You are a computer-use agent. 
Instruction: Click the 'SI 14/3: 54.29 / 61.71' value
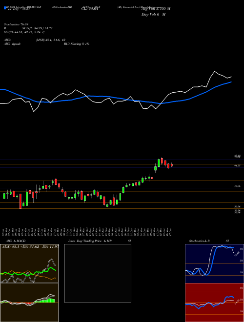click(x=38, y=28)
